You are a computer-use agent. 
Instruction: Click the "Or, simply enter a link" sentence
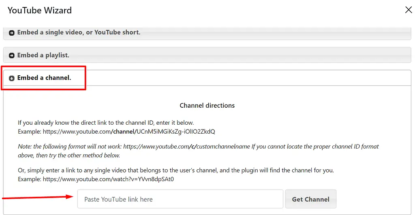[x=176, y=170]
